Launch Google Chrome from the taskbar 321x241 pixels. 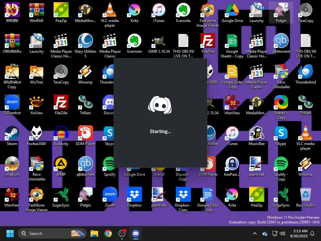point(108,233)
